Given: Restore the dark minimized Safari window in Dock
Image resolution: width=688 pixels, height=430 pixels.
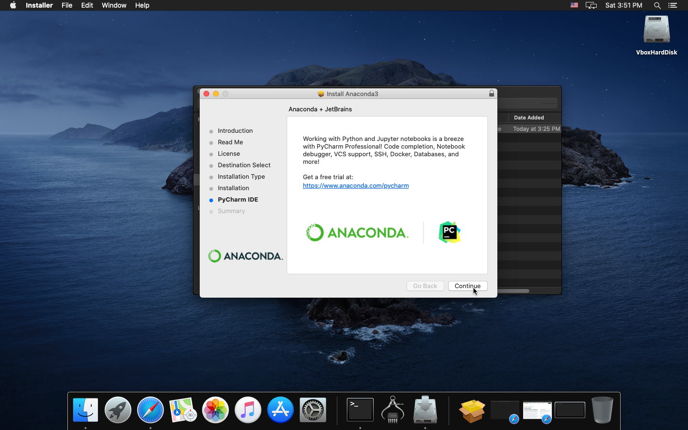Looking at the screenshot, I should tap(505, 411).
